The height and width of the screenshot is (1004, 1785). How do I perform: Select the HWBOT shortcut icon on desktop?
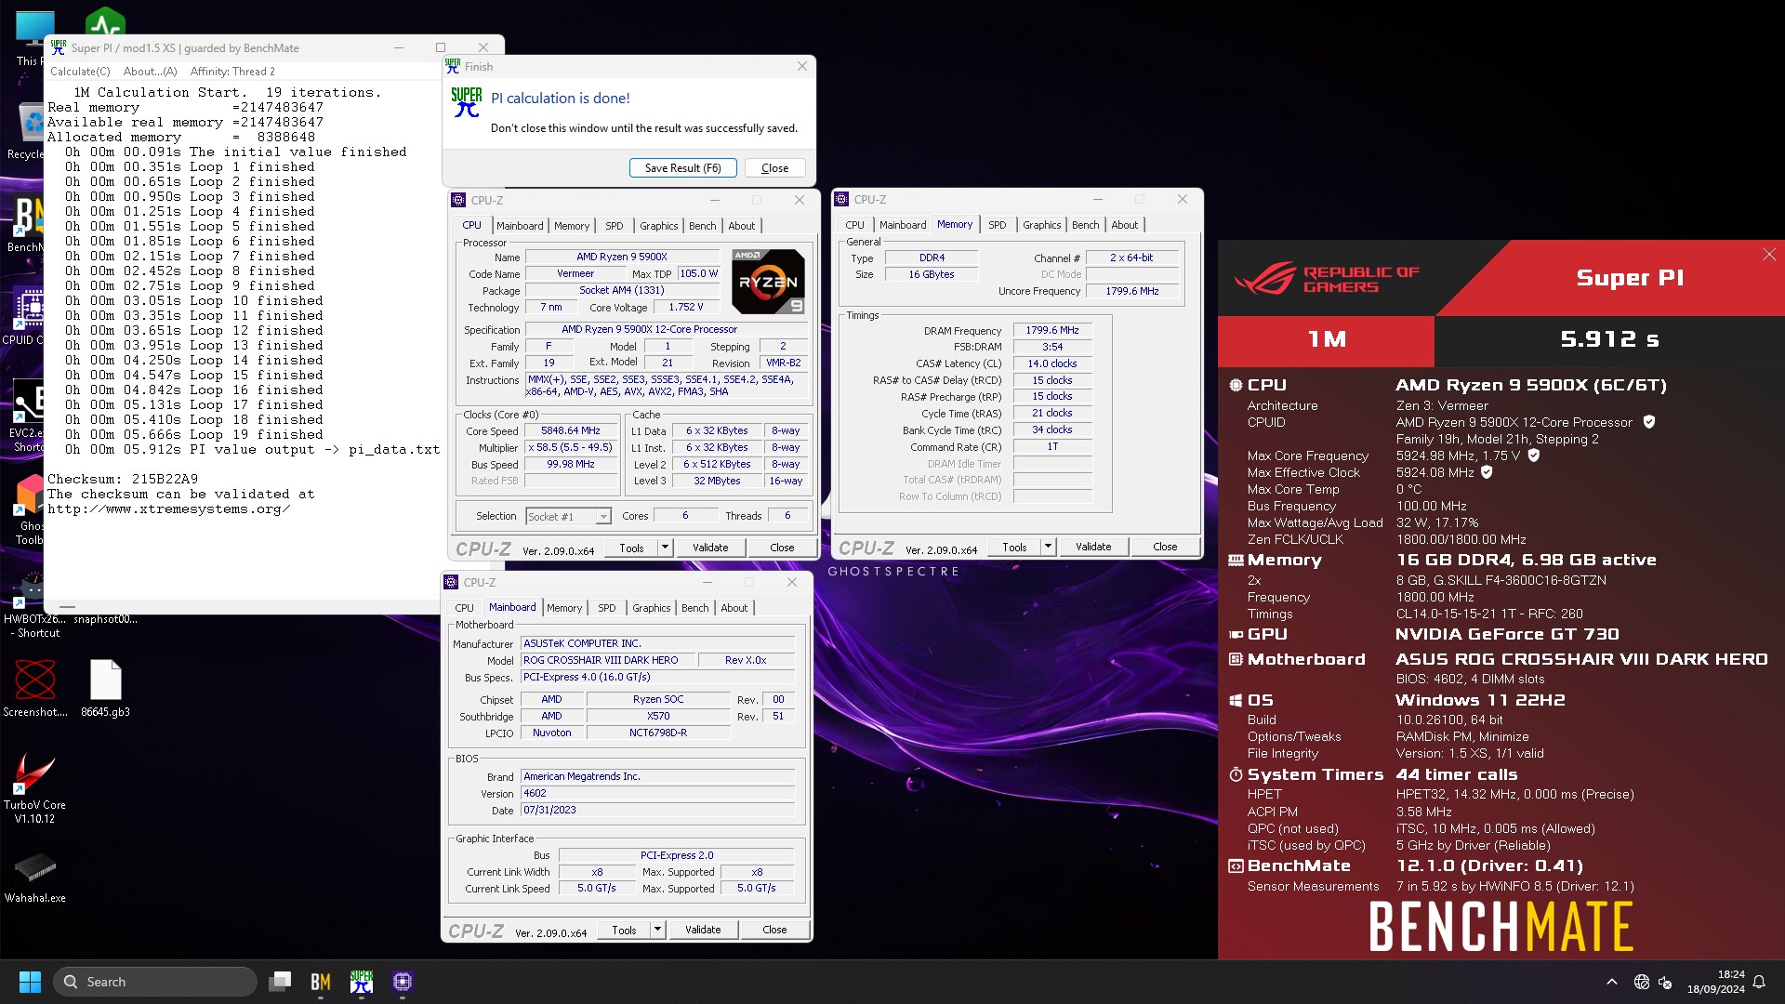34,604
